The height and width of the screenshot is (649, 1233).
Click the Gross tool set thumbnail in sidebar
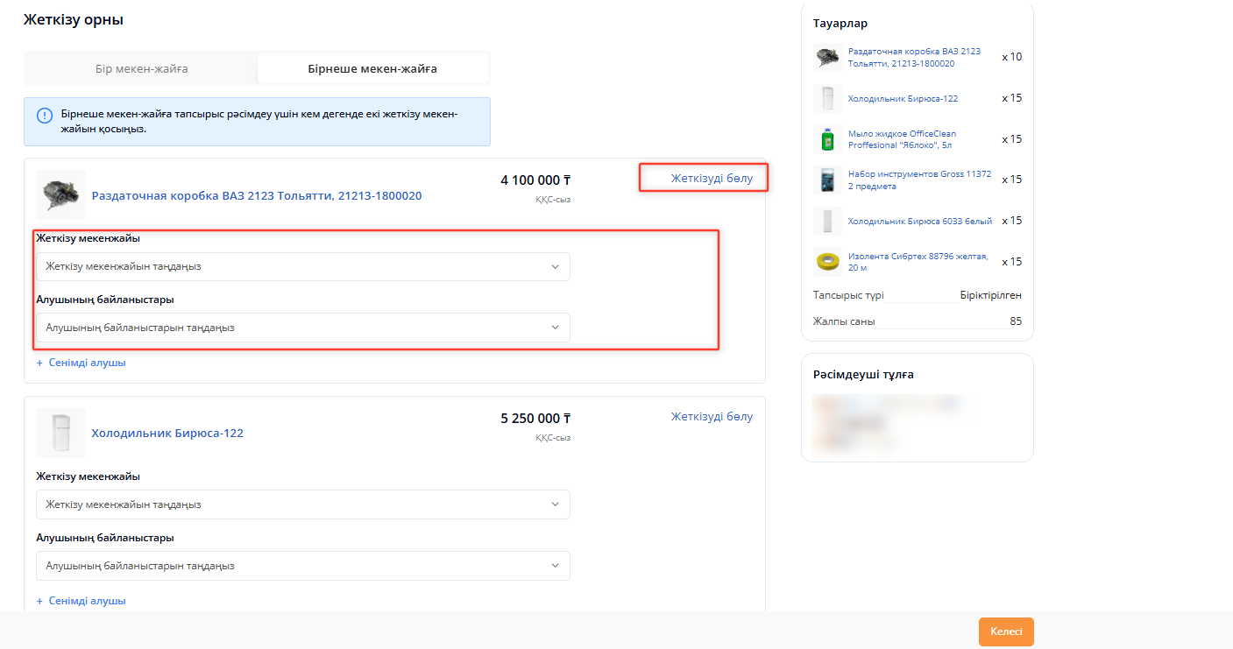pyautogui.click(x=826, y=180)
